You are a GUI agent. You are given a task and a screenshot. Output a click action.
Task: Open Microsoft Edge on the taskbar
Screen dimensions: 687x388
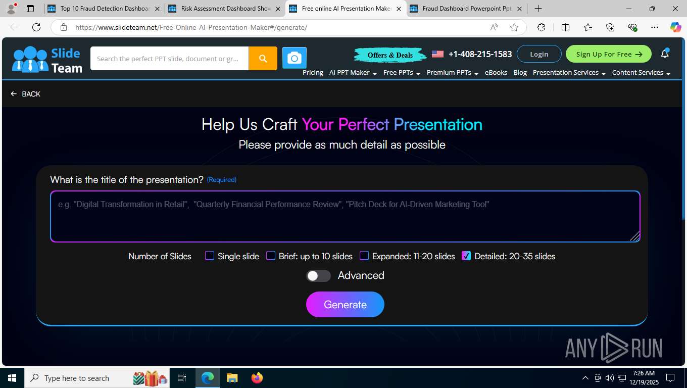pyautogui.click(x=208, y=378)
